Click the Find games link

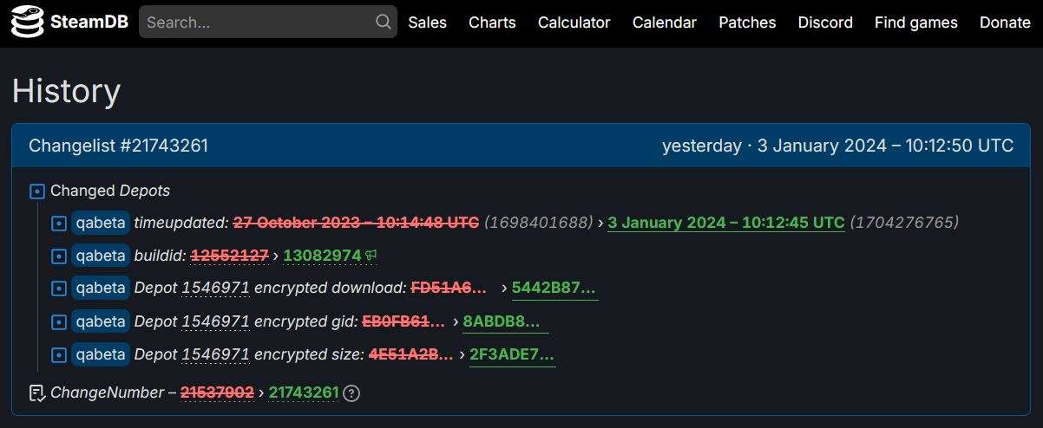coord(916,23)
